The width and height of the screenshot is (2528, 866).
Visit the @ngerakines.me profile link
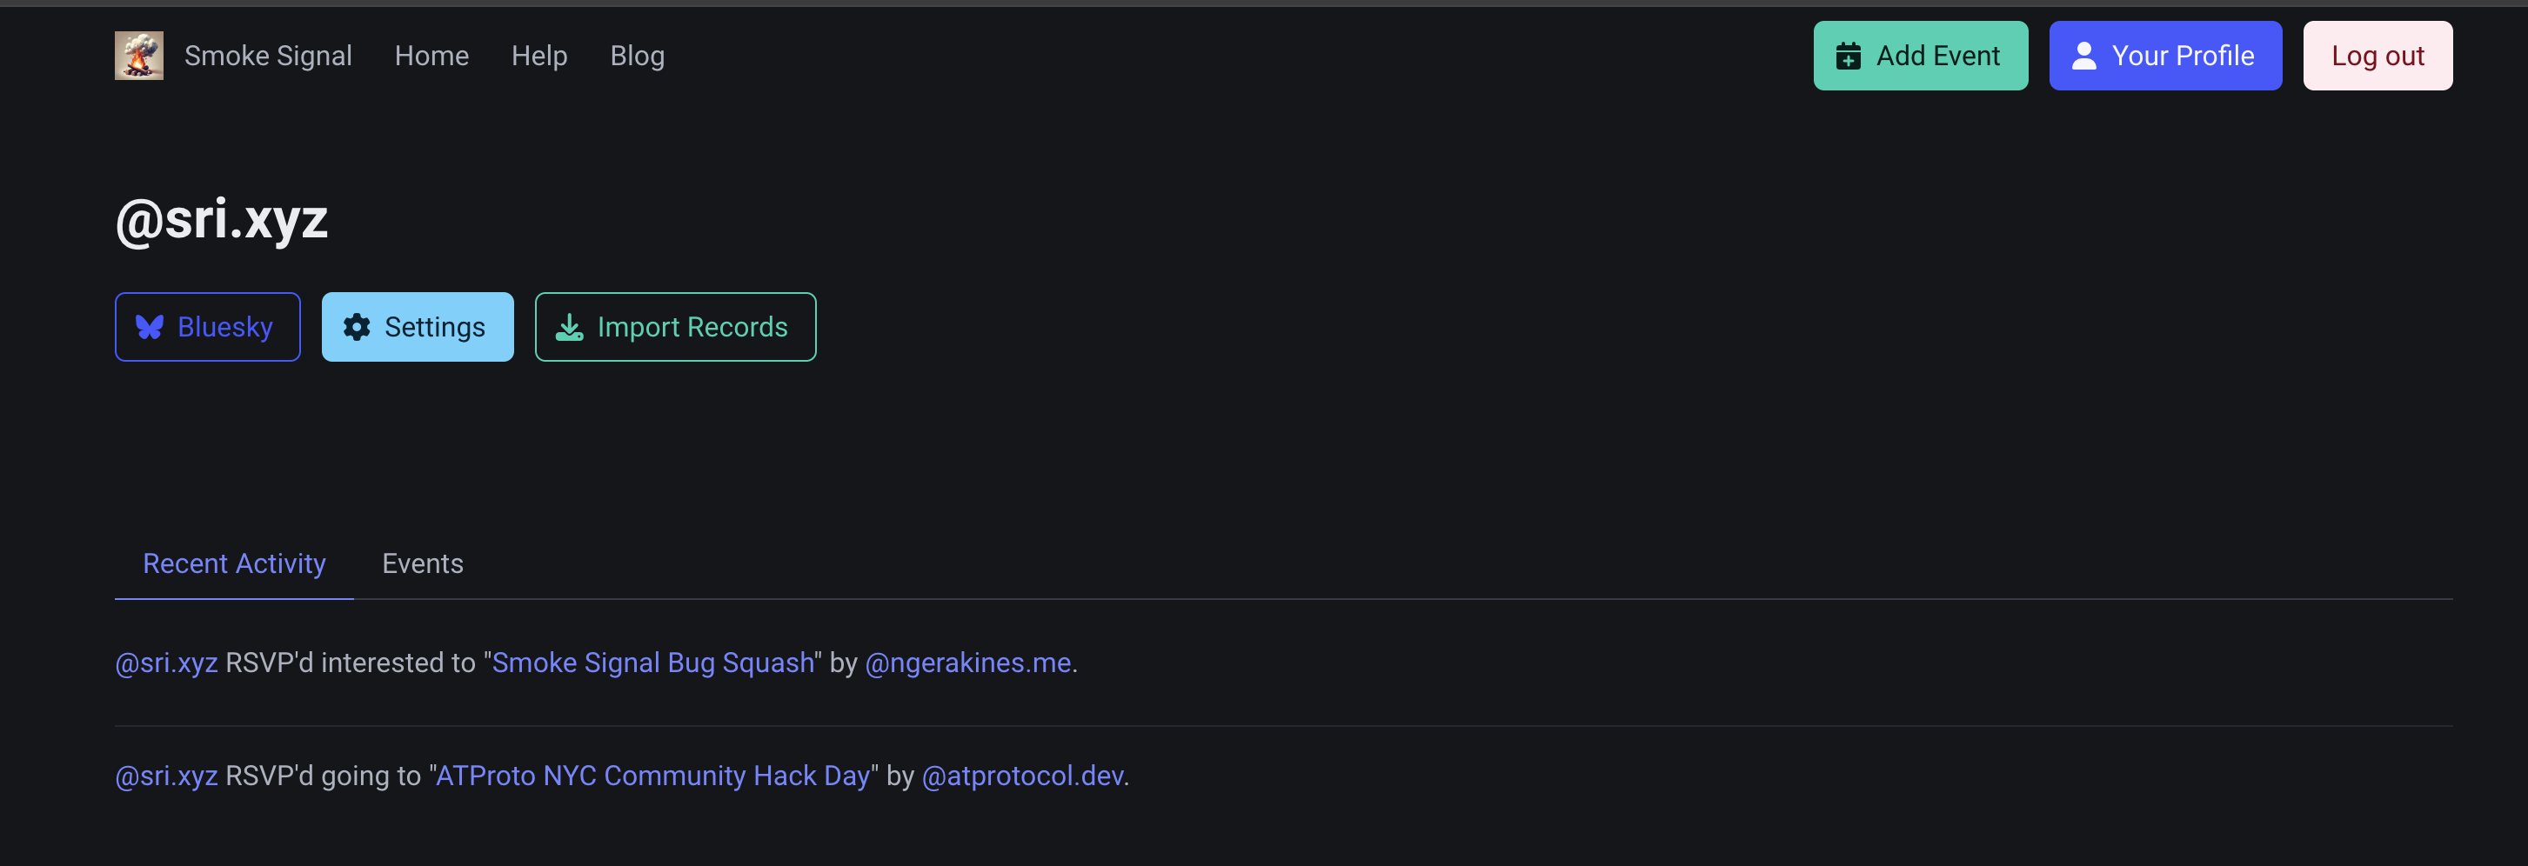click(967, 663)
